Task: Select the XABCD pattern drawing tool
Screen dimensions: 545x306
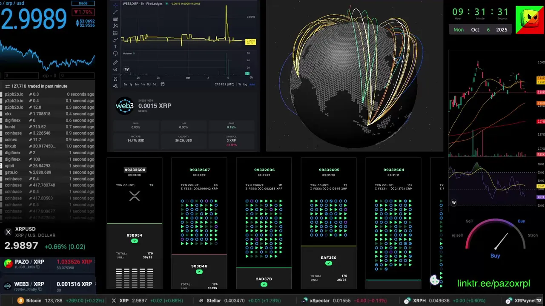Action: pyautogui.click(x=115, y=26)
